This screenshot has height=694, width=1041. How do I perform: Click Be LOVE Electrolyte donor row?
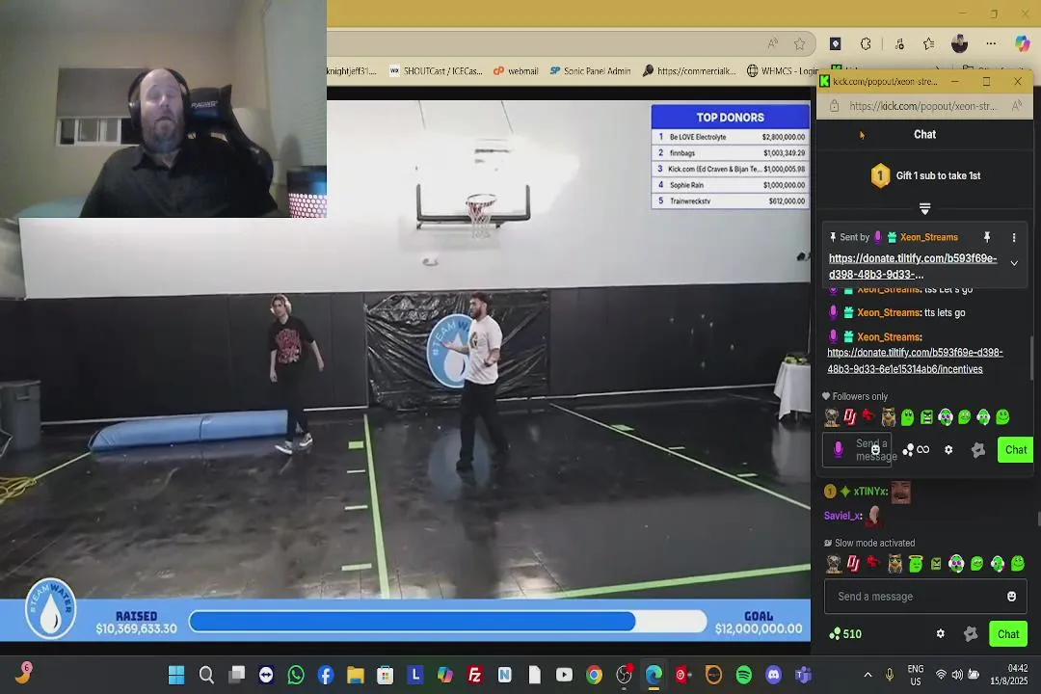click(731, 137)
